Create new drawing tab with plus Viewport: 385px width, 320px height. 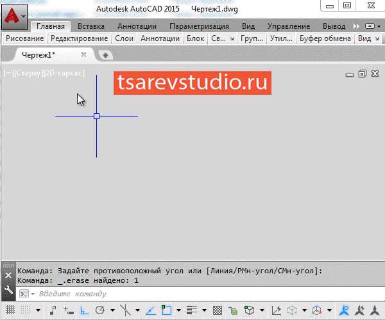105,55
